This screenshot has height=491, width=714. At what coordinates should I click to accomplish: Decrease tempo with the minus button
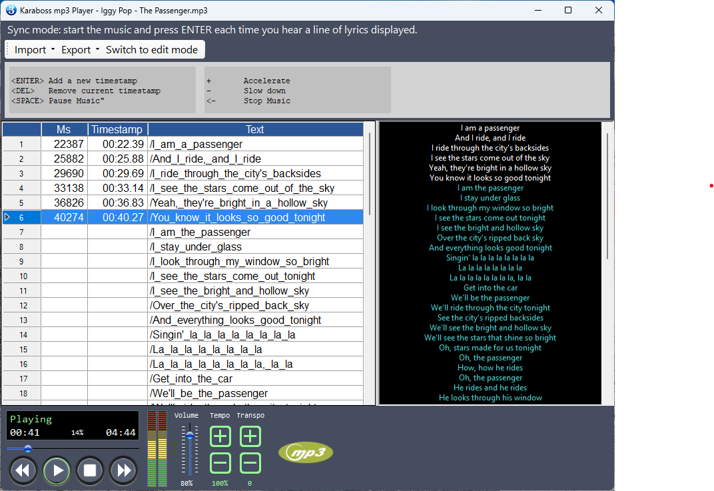point(220,463)
